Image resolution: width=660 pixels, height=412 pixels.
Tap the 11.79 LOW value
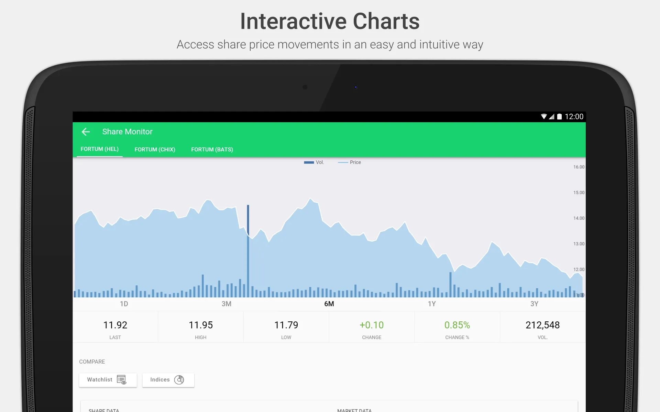pyautogui.click(x=286, y=325)
